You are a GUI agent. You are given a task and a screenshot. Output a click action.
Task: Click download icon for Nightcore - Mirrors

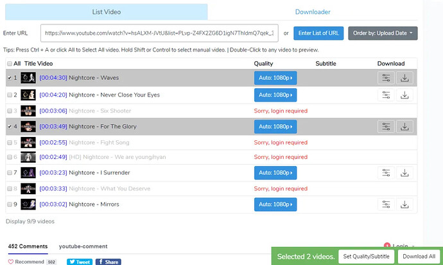pyautogui.click(x=405, y=205)
